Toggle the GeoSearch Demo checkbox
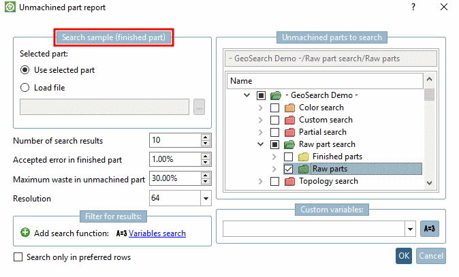This screenshot has height=277, width=459. click(x=261, y=95)
